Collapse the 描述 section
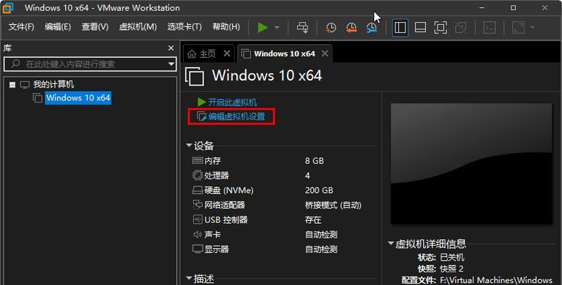The width and height of the screenshot is (562, 285). (189, 278)
